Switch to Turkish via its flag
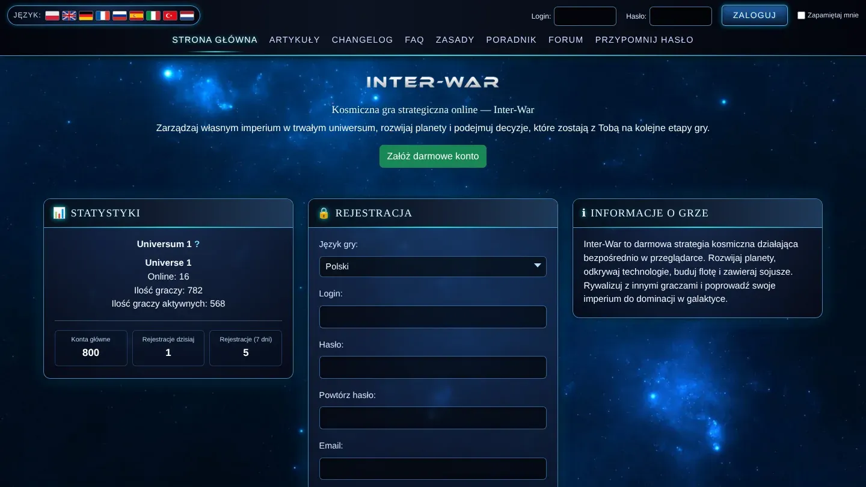This screenshot has height=487, width=866. tap(170, 16)
